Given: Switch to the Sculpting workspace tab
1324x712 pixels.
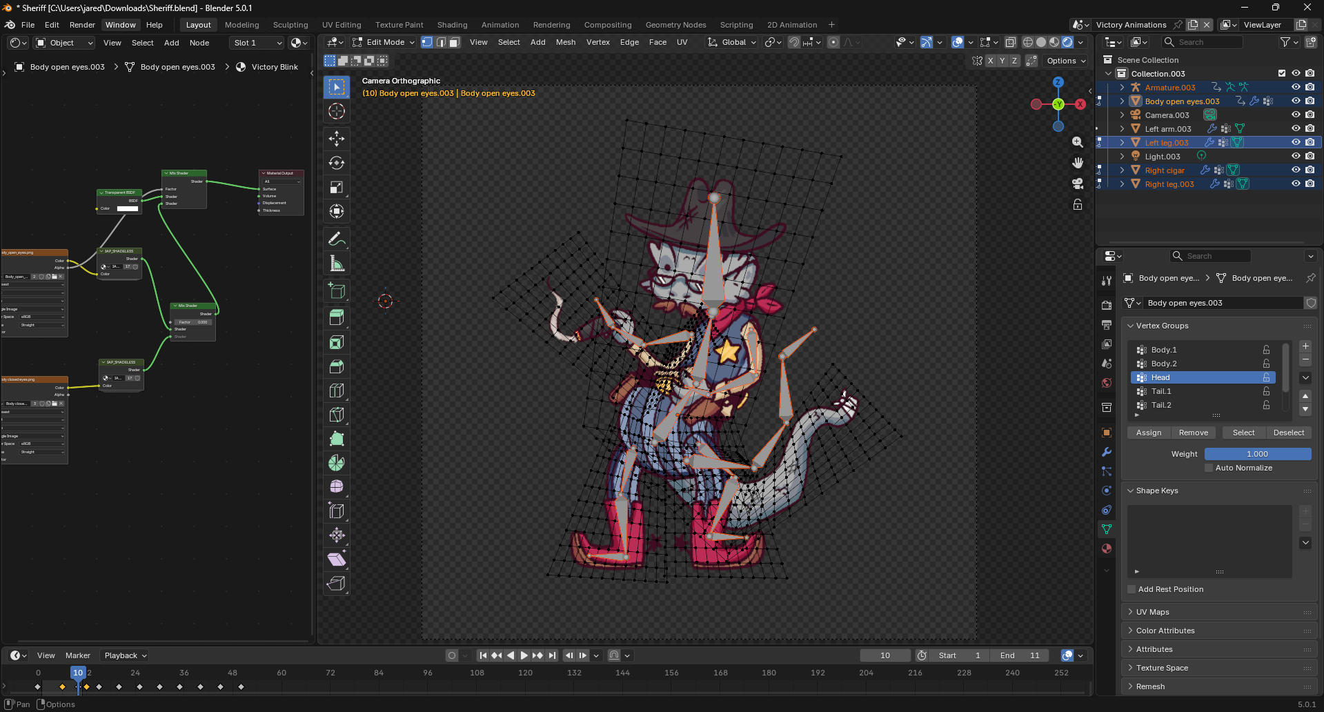Looking at the screenshot, I should tap(290, 25).
